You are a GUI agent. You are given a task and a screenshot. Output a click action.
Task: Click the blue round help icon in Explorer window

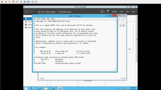tap(124, 25)
